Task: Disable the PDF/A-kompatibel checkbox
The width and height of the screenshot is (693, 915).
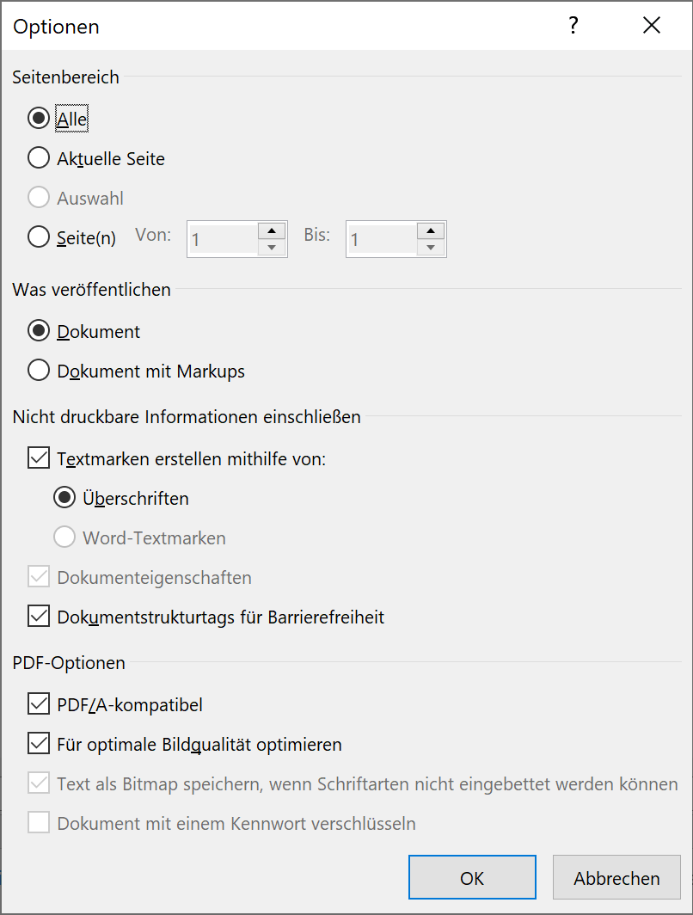Action: click(39, 705)
